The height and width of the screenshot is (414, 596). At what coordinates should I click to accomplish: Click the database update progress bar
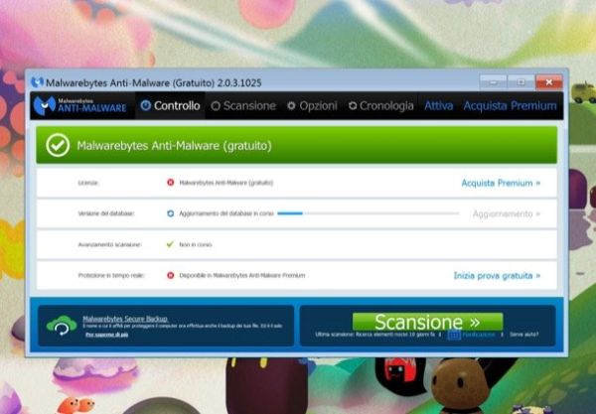[369, 213]
